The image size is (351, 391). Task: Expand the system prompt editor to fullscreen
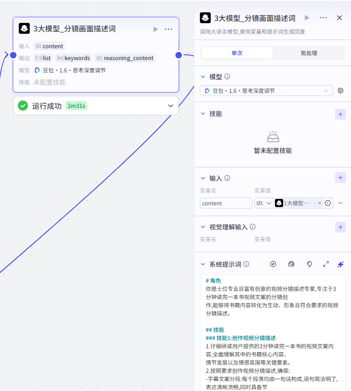tap(326, 264)
